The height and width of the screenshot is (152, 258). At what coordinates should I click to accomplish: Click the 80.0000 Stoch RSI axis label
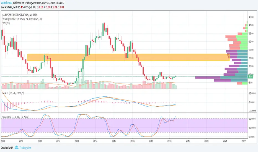click(x=252, y=119)
